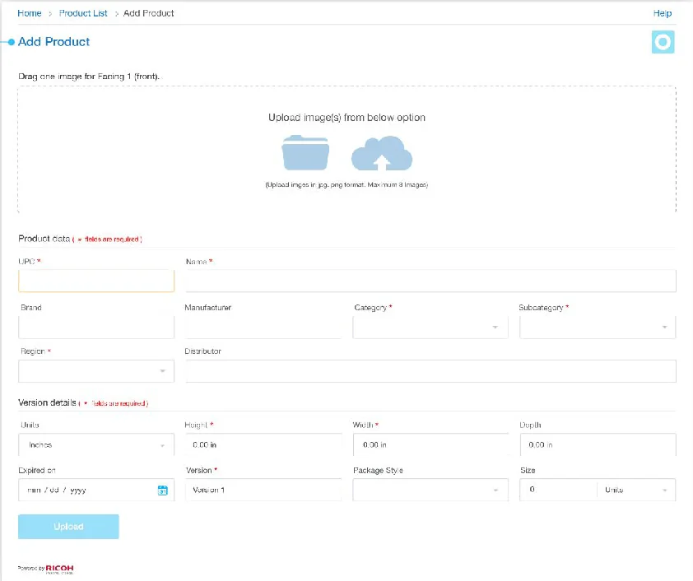Open the folder upload icon
Screen dimensions: 693x581
(305, 153)
